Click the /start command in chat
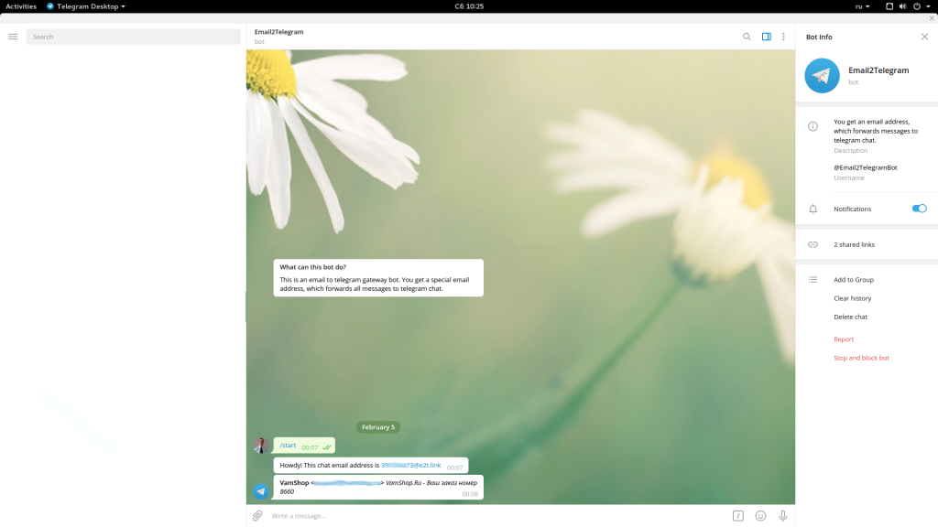Viewport: 938px width, 527px height. 288,446
